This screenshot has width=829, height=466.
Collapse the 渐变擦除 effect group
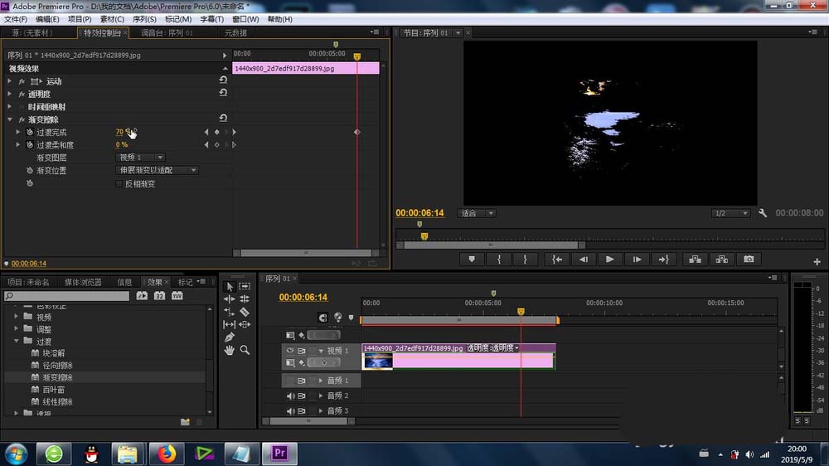click(x=10, y=119)
